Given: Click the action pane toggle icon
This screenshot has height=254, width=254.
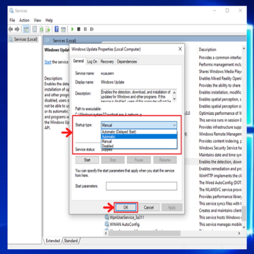Looking at the screenshot, I should click(63, 29).
